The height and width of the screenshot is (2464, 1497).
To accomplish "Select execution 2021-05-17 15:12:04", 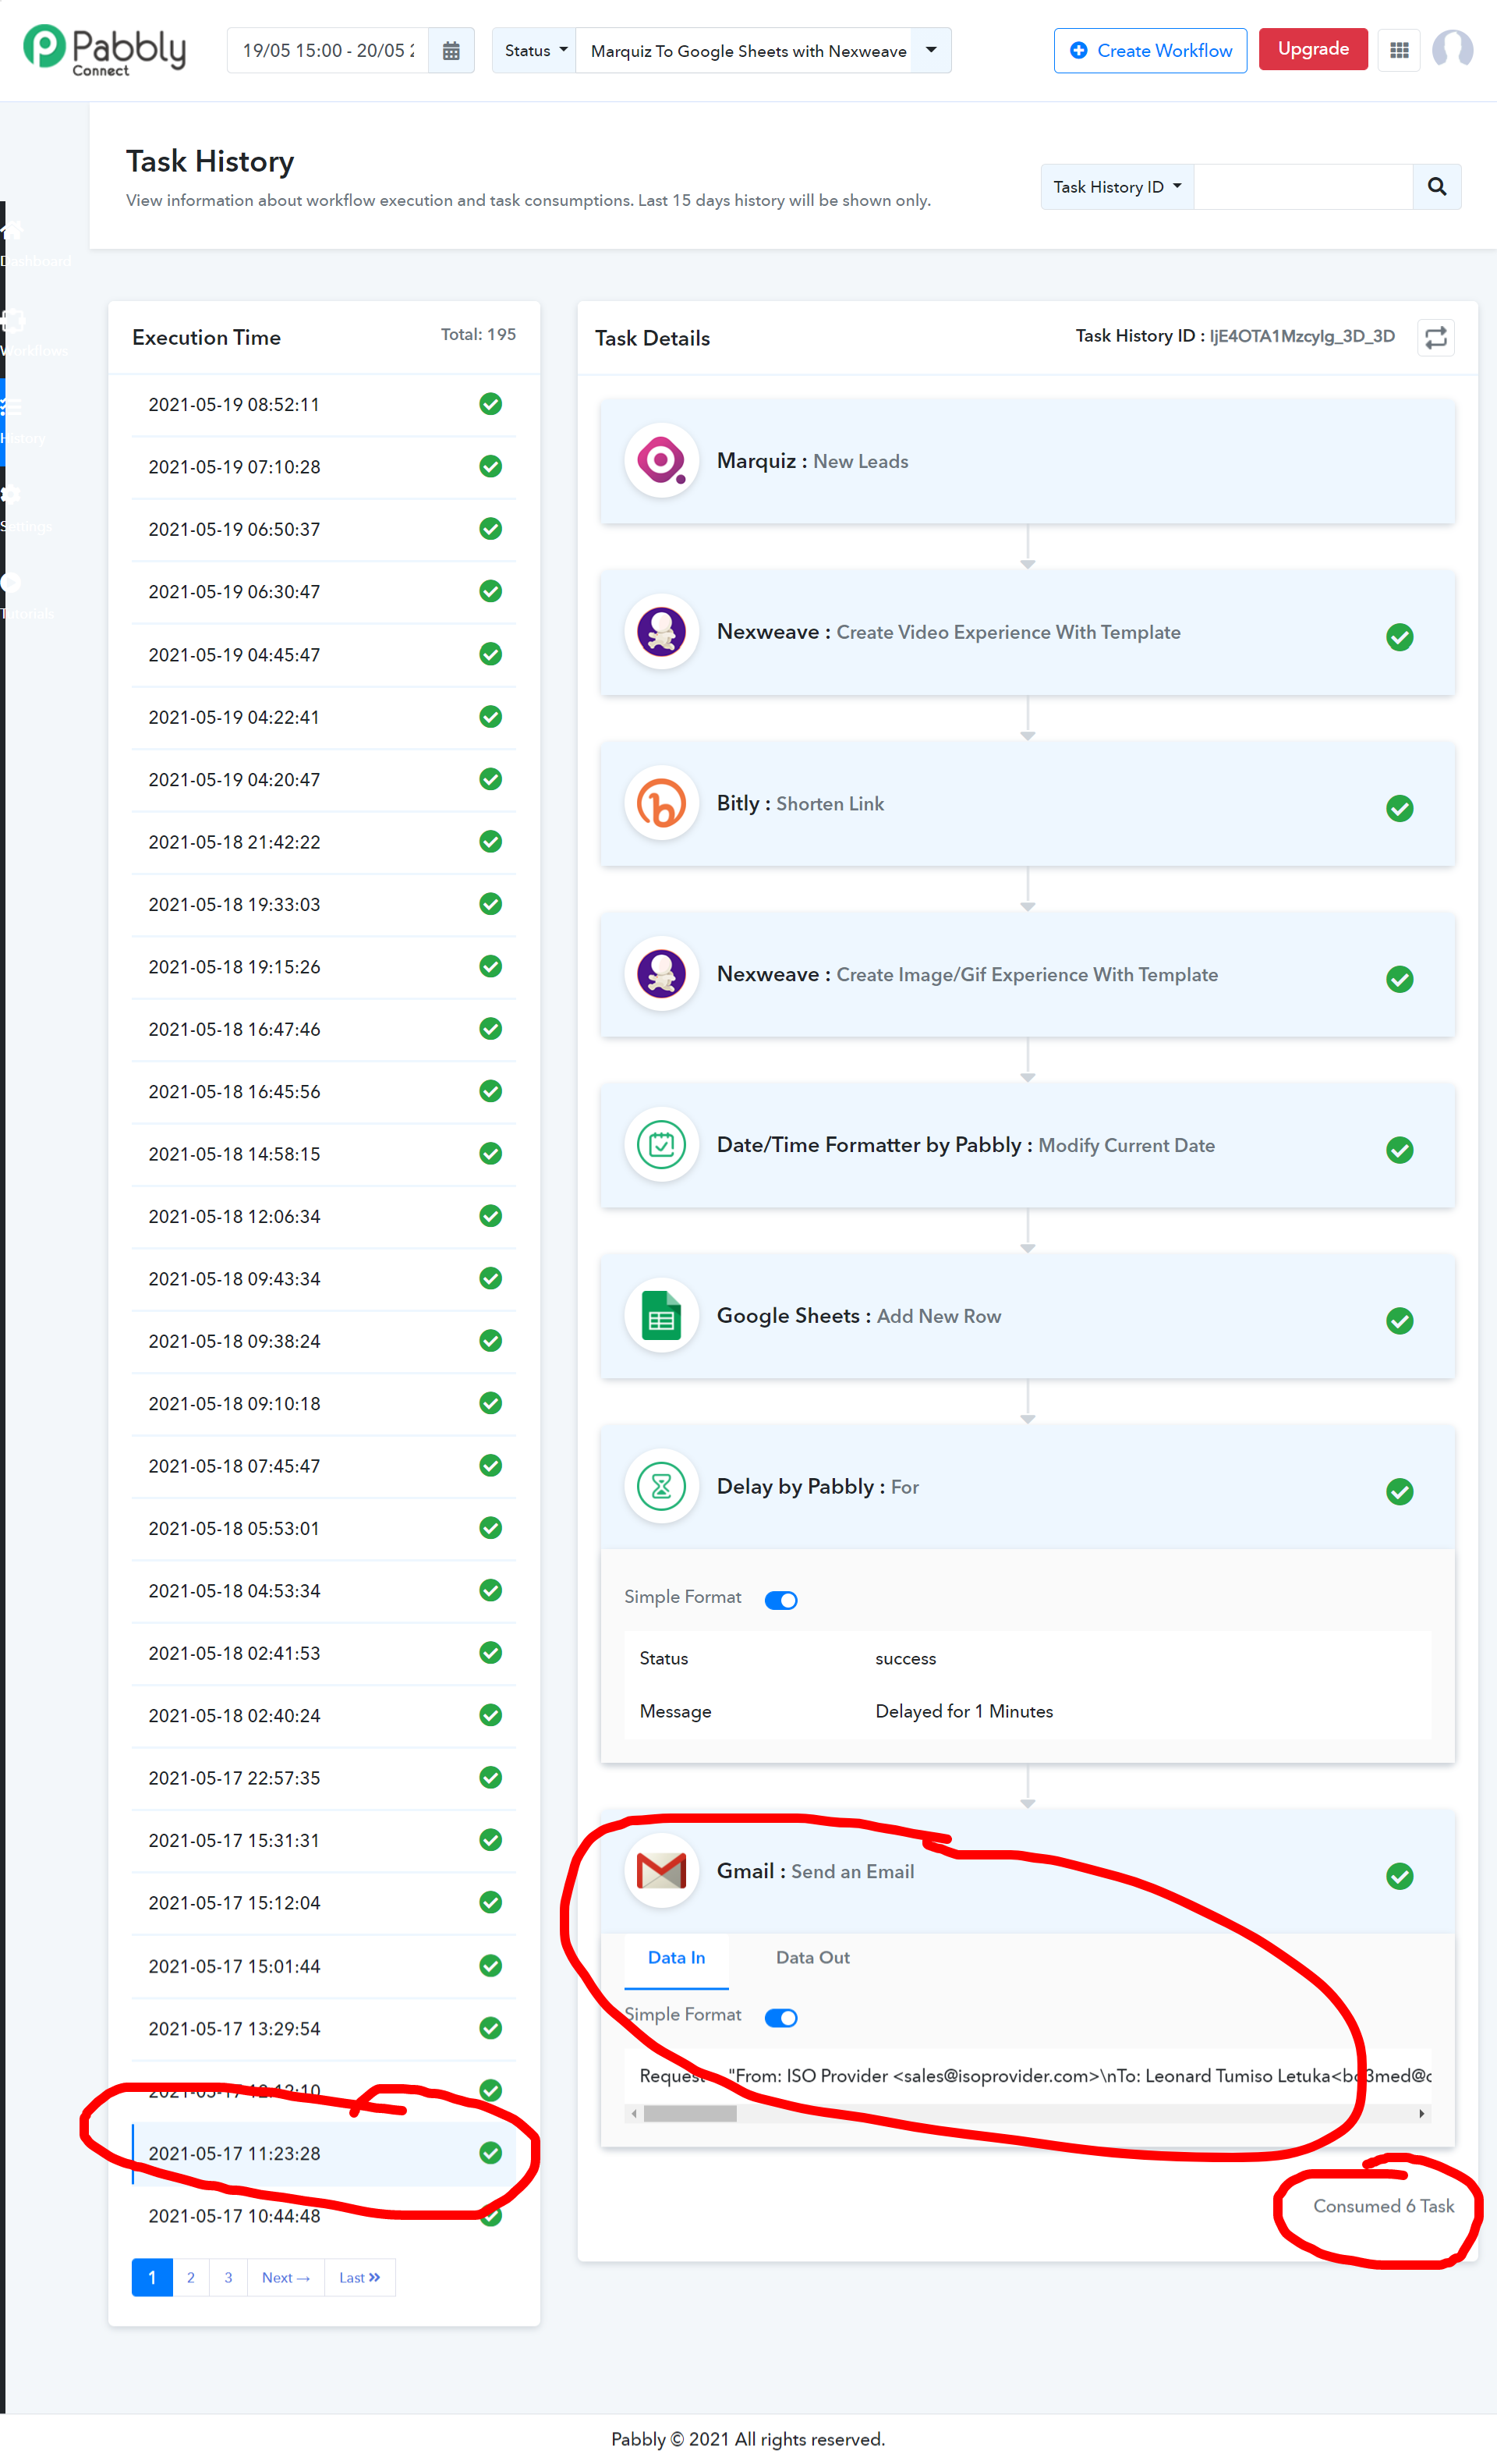I will [324, 1902].
